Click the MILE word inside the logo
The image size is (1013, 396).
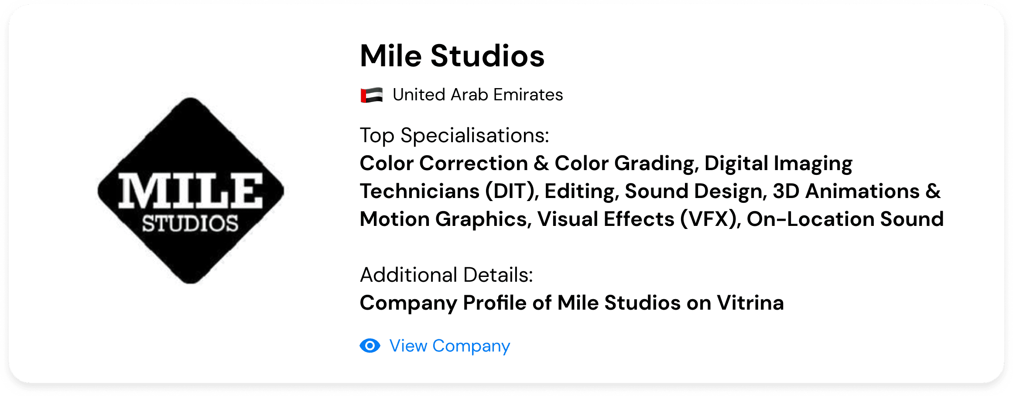click(x=191, y=191)
